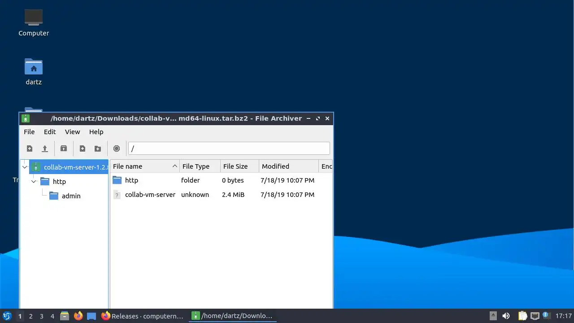Click the 'unknown' file type cell
Screen dimensions: 574x323
[x=195, y=195]
